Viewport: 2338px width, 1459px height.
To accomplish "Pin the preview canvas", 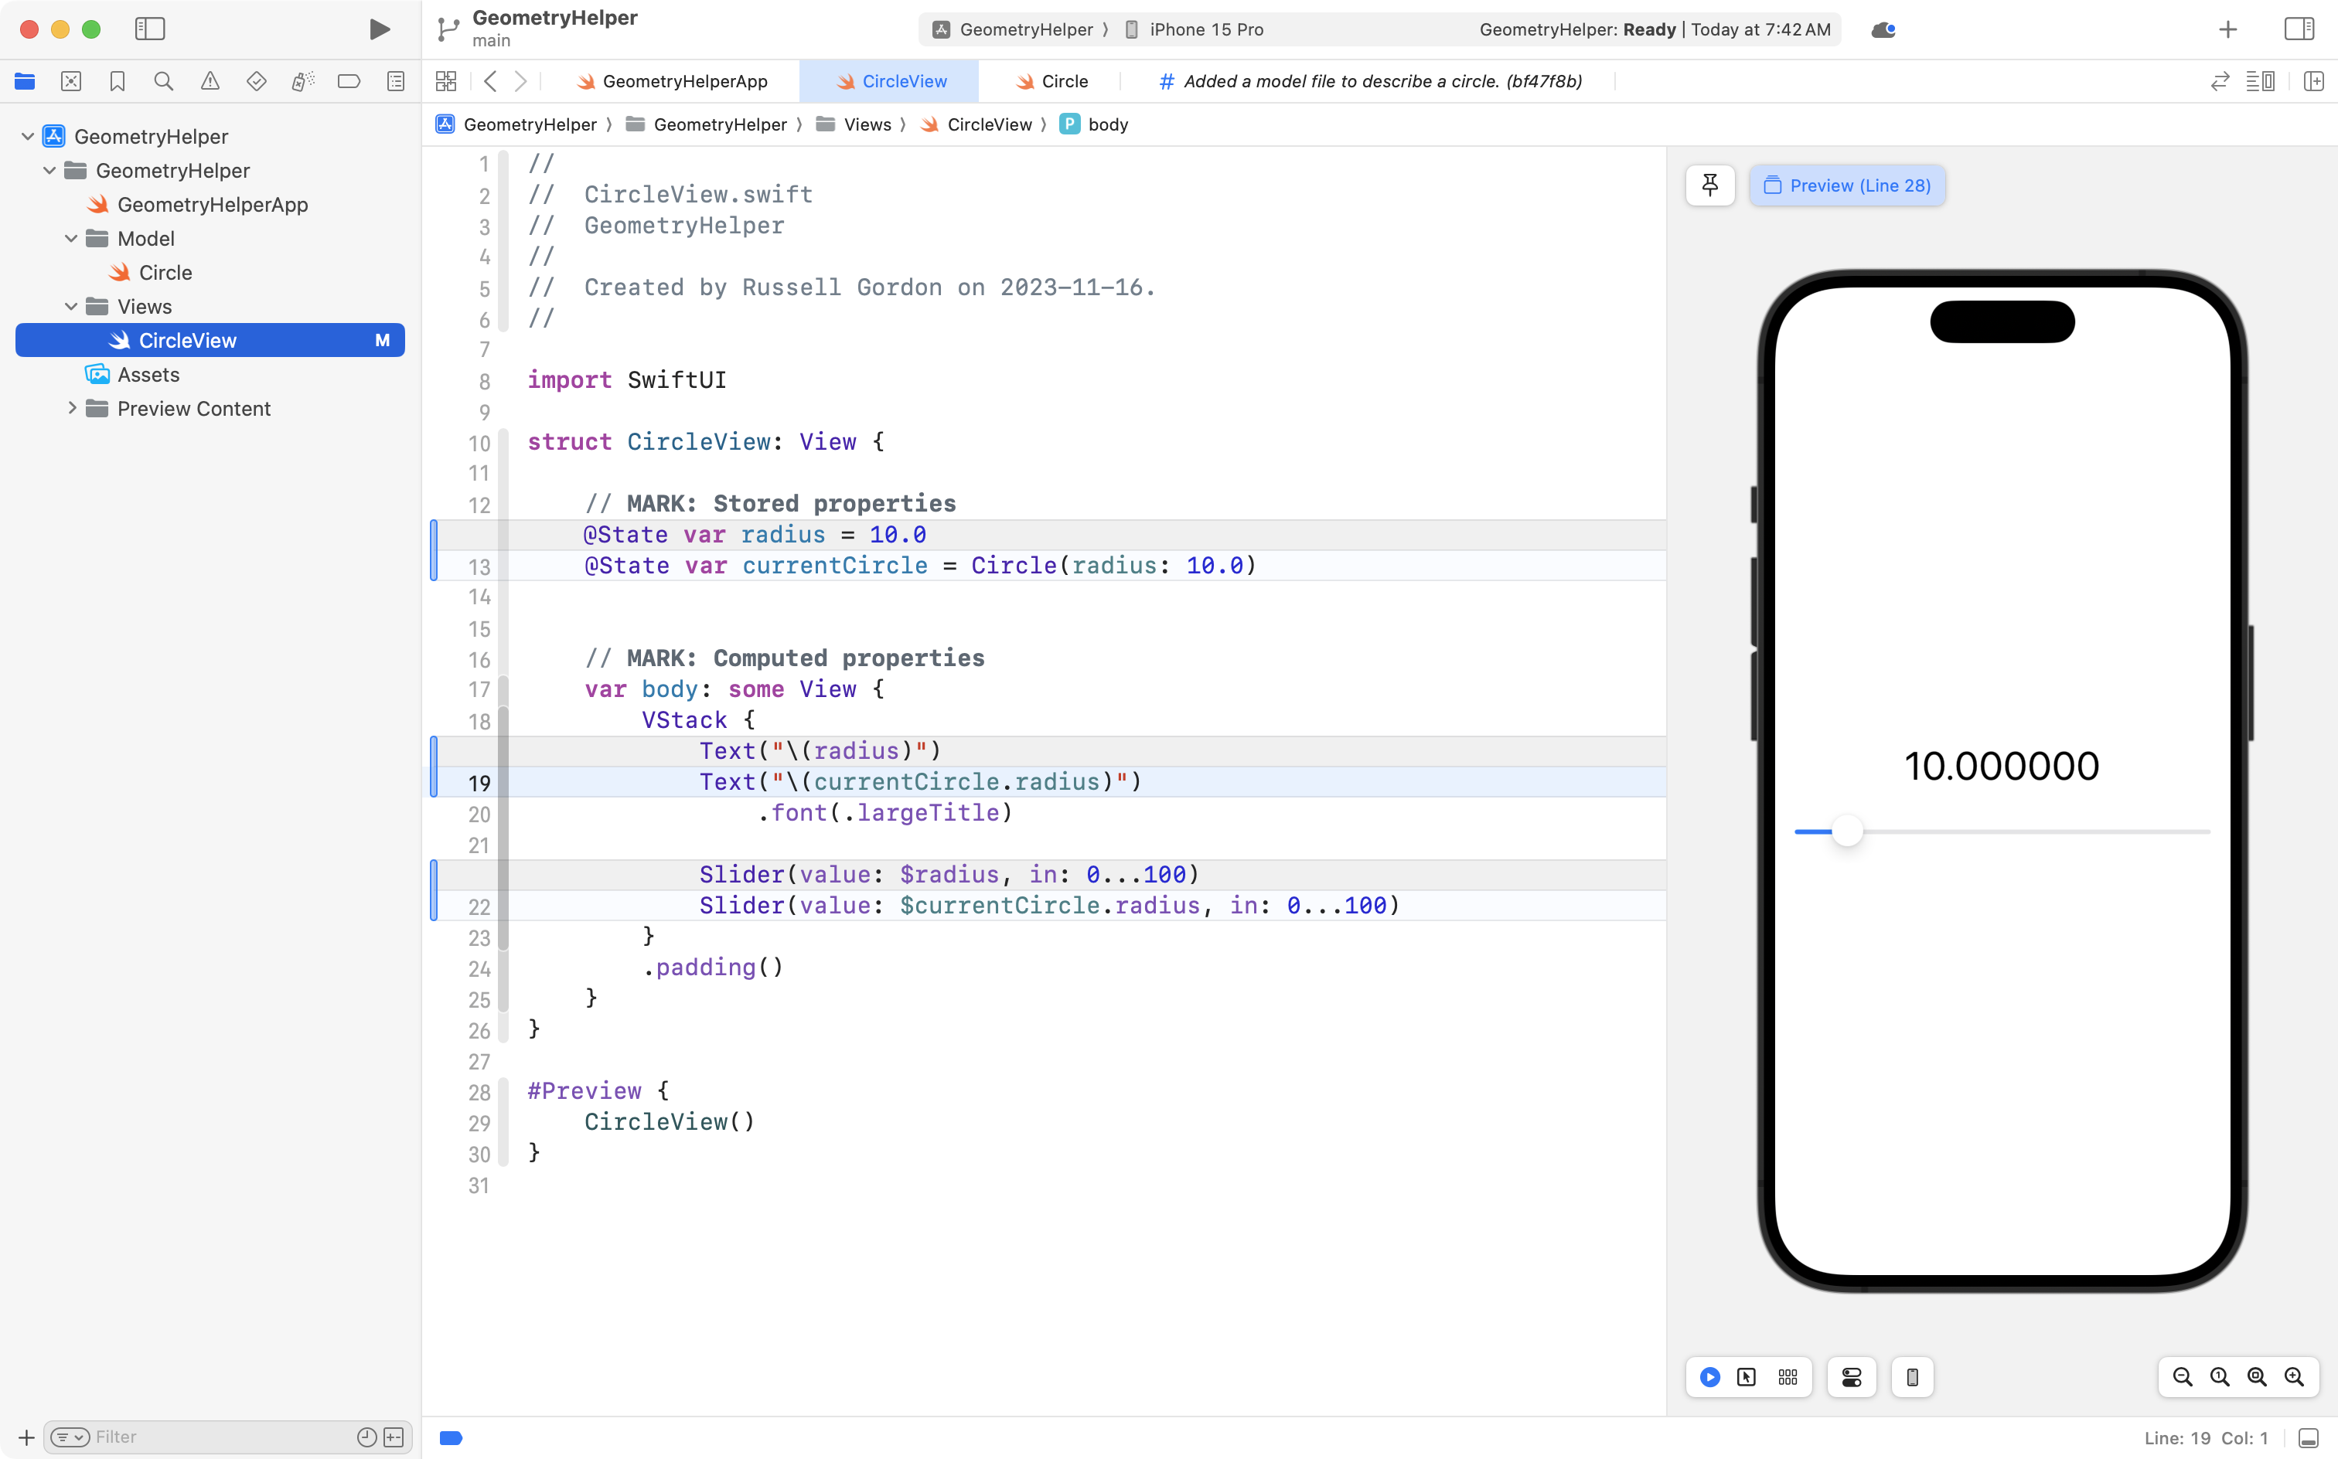I will [x=1709, y=185].
